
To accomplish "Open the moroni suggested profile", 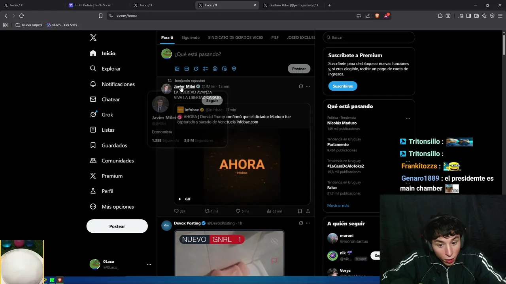I will [x=347, y=235].
